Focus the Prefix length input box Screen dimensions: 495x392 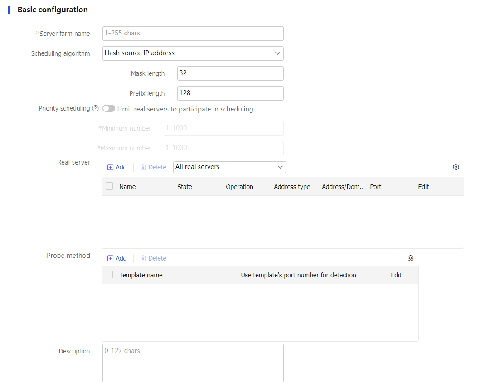(x=230, y=93)
